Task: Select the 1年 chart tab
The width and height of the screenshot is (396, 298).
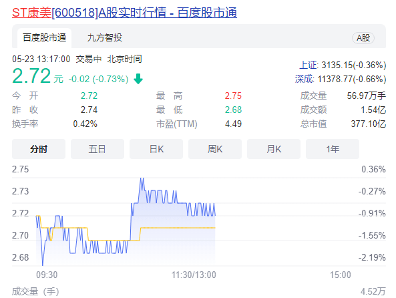Action: [333, 149]
